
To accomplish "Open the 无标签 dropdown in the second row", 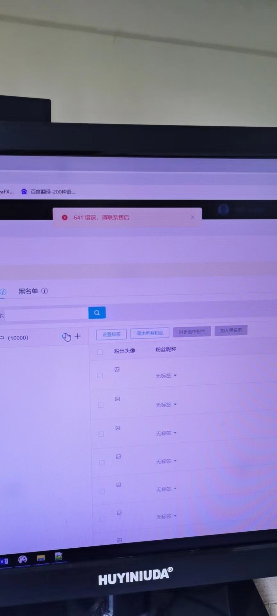I will click(166, 405).
